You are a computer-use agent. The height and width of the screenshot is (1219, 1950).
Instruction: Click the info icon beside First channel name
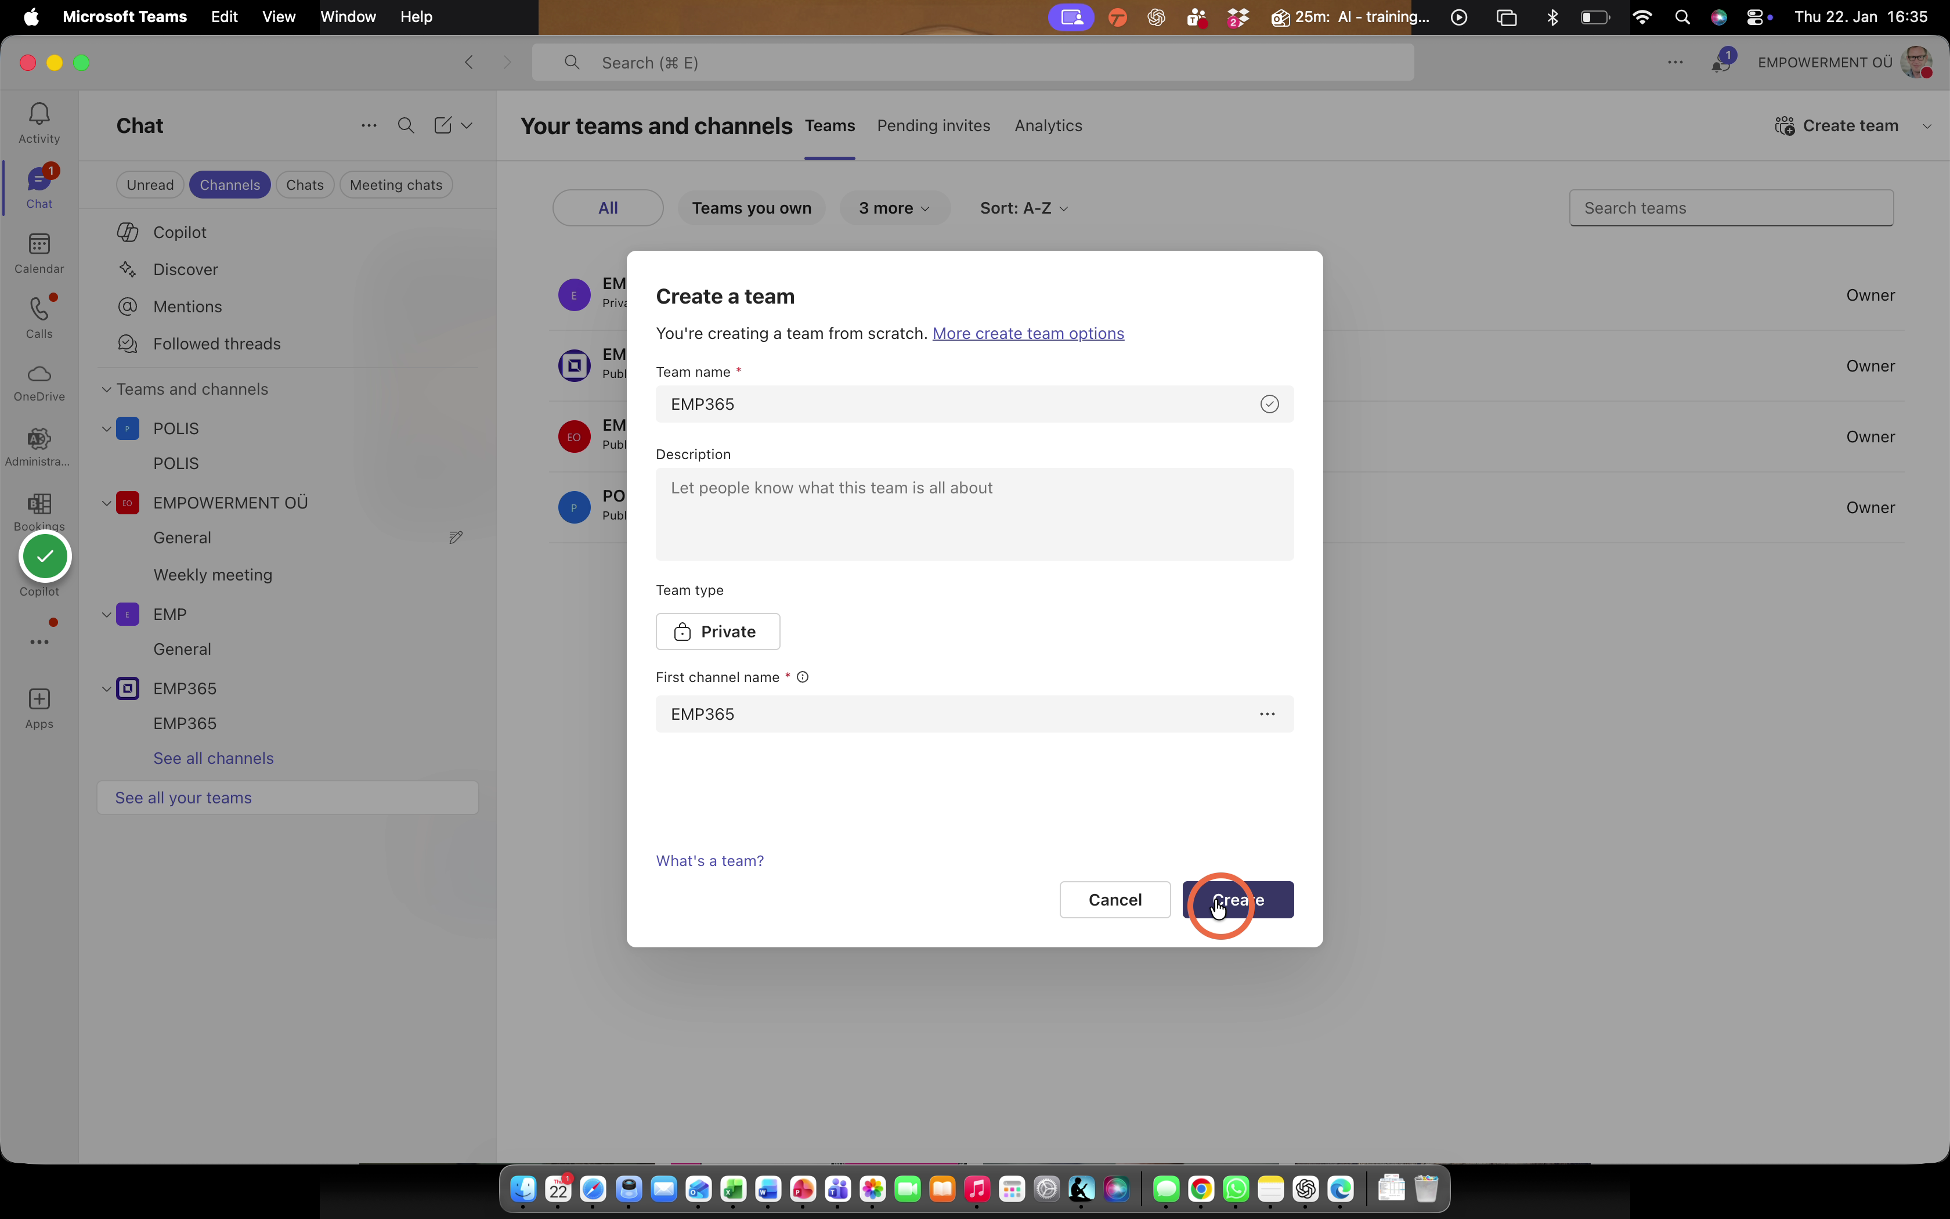[x=803, y=677]
